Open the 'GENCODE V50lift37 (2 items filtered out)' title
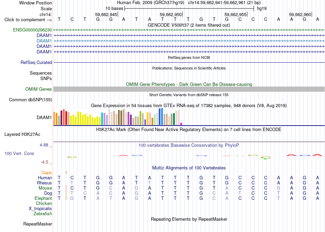The image size is (325, 232). coord(189,25)
